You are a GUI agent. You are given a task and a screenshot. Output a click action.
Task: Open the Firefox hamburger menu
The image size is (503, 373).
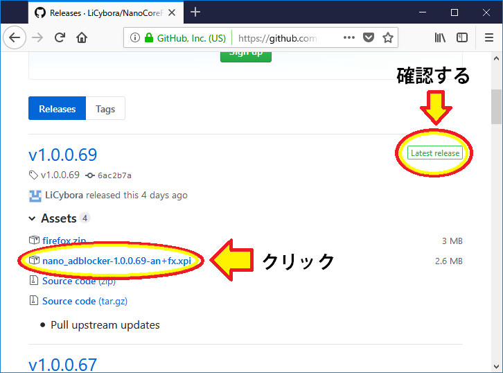pyautogui.click(x=489, y=37)
